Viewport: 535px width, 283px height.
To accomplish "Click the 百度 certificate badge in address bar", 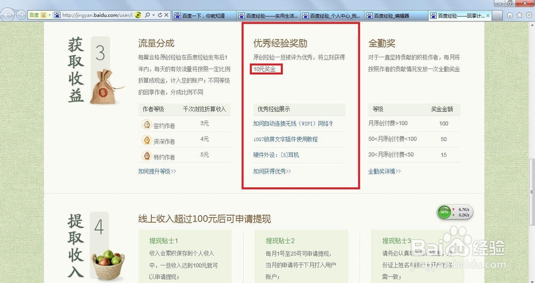I will pos(37,15).
